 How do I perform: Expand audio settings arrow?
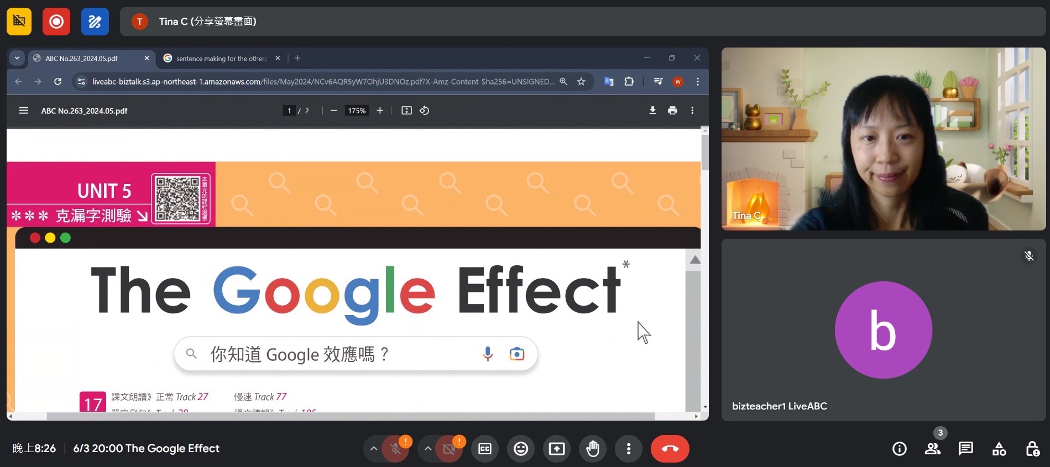(374, 449)
